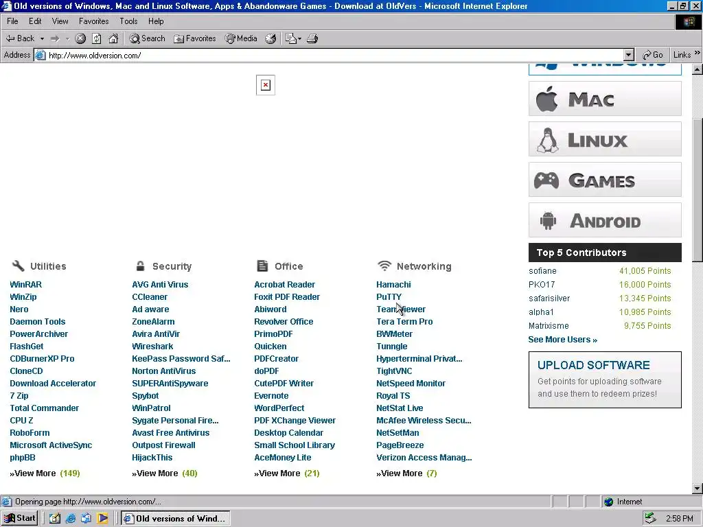
Task: Click the Office document icon
Action: [x=262, y=266]
